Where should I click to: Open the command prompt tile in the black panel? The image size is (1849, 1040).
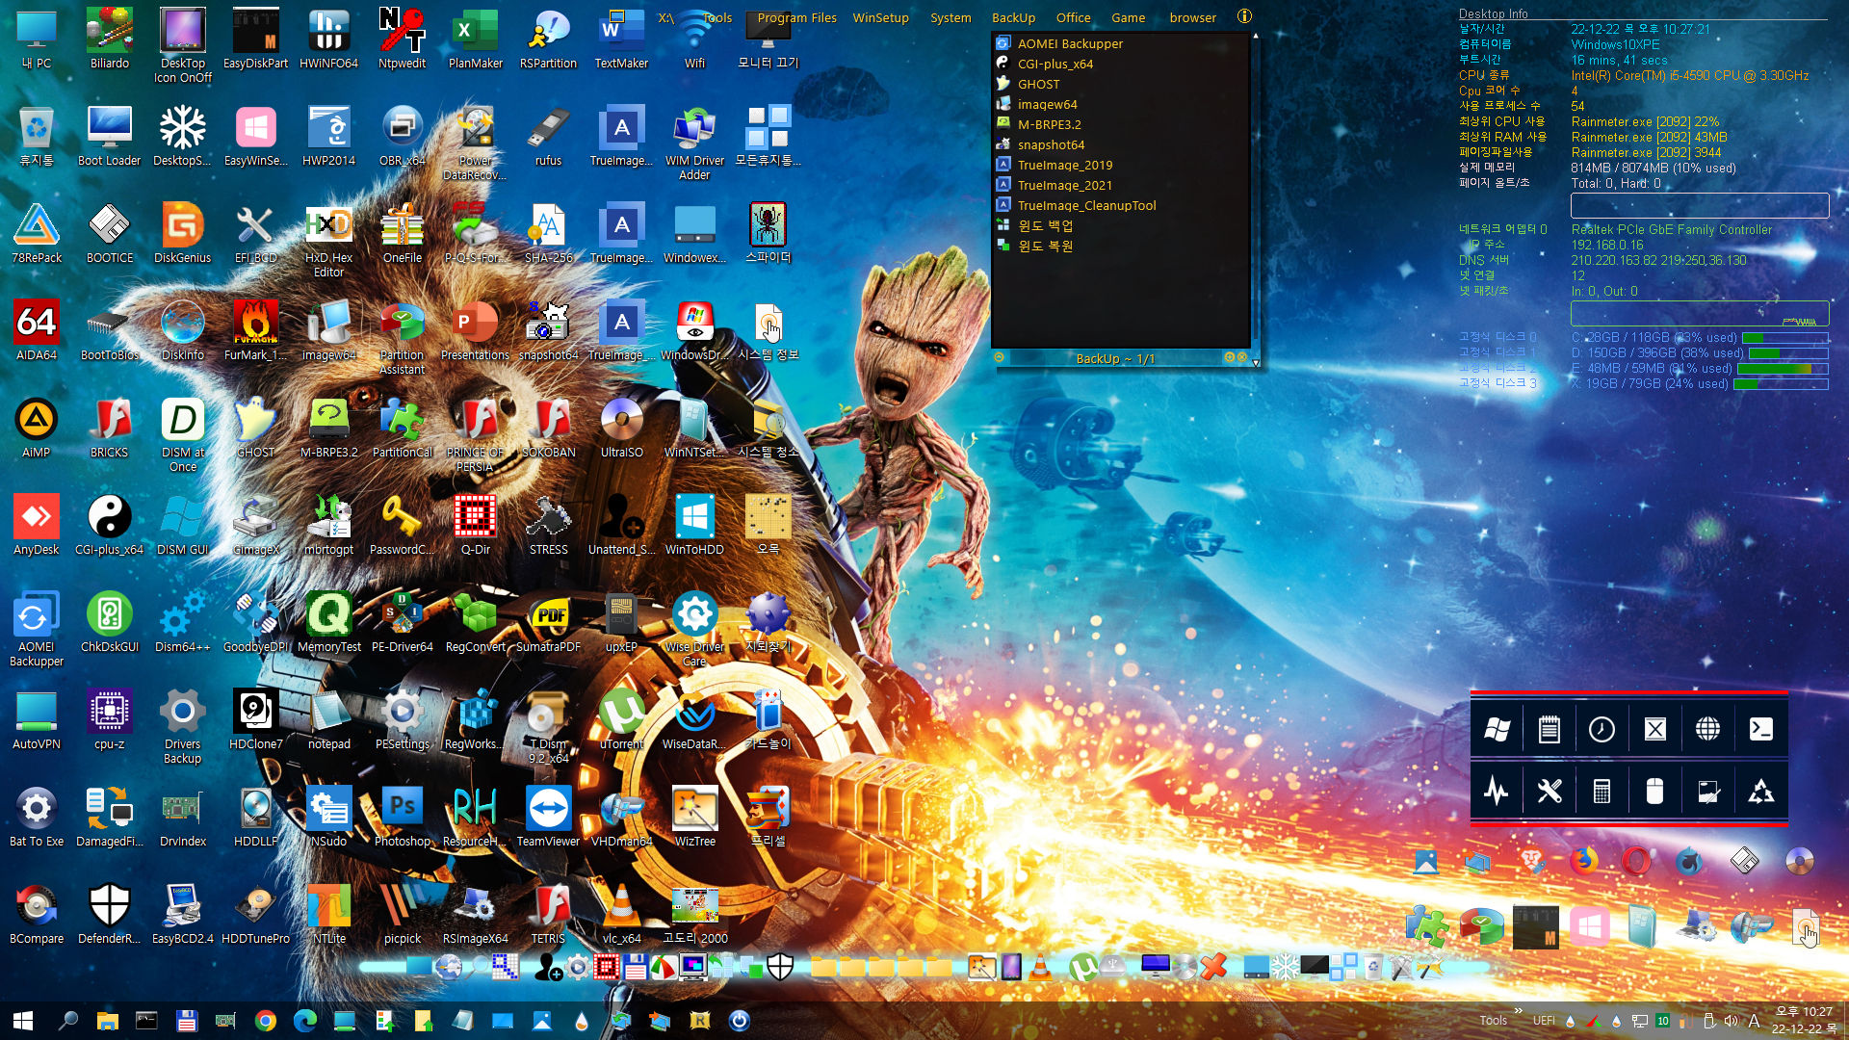[1760, 729]
